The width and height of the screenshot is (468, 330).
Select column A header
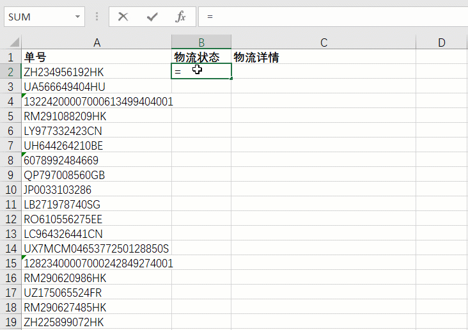(97, 42)
